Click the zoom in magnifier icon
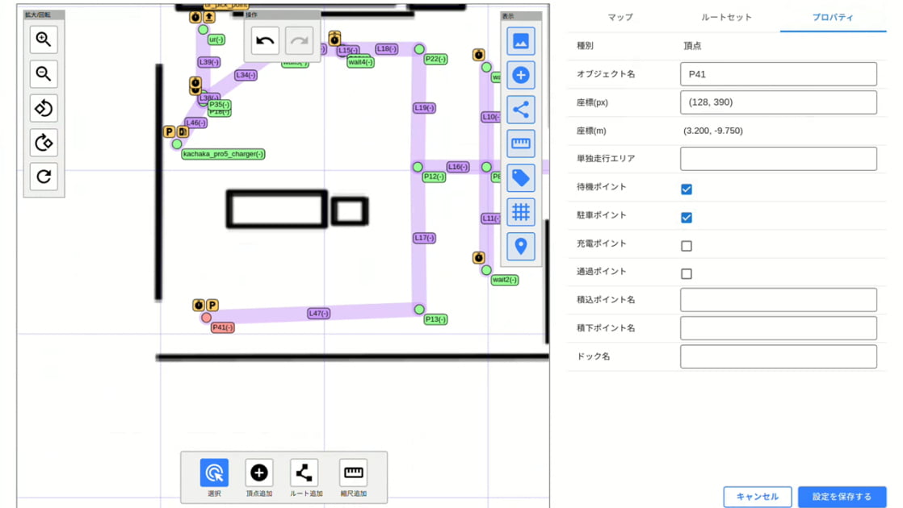 (44, 40)
